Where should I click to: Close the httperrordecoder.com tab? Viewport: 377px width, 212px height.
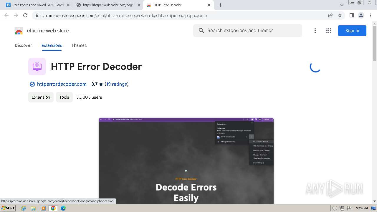[139, 5]
